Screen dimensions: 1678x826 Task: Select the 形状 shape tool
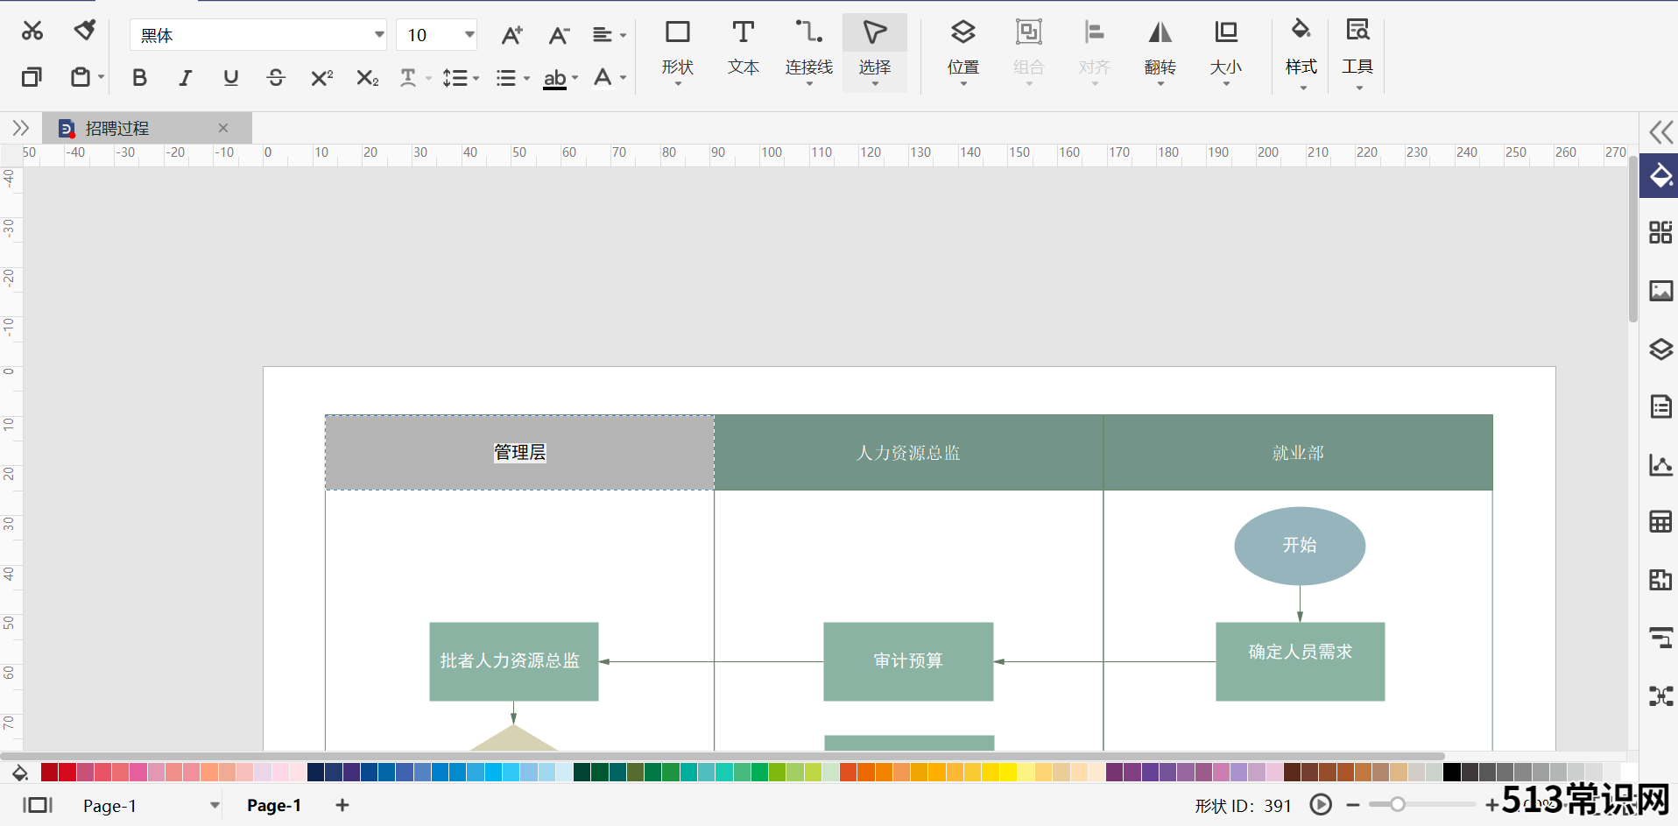pos(677,52)
